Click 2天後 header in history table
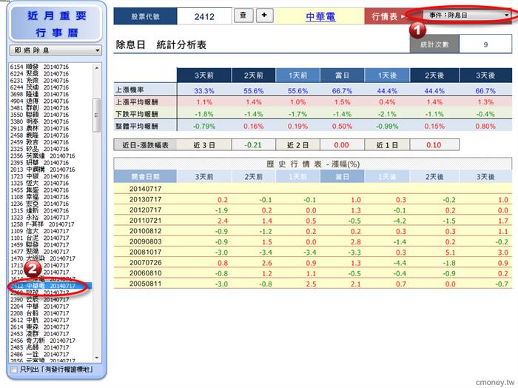The image size is (518, 388). (434, 177)
